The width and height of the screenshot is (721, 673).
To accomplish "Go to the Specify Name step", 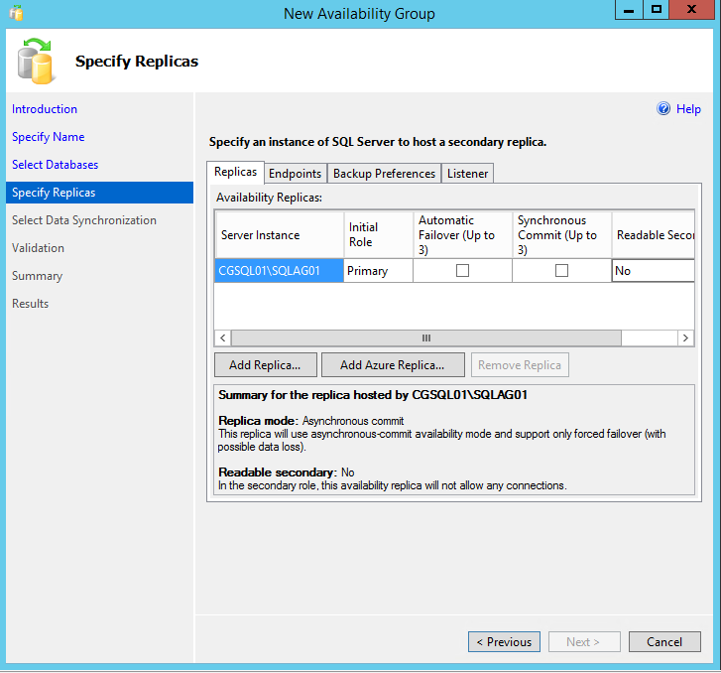I will 49,137.
